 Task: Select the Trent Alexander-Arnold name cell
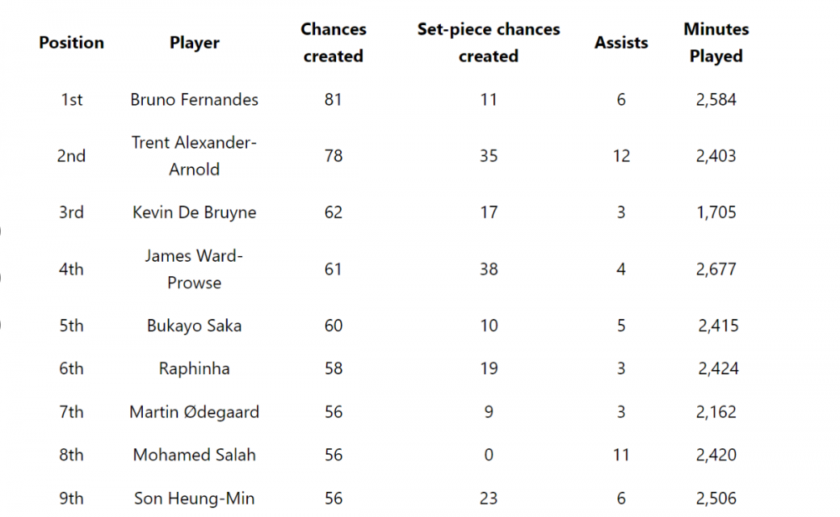(x=194, y=156)
